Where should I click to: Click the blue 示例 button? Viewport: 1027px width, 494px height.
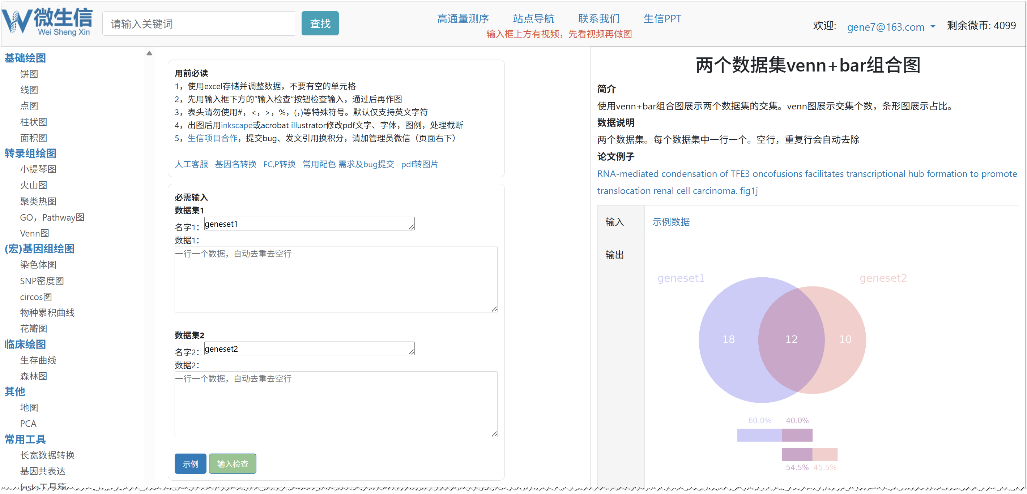click(190, 464)
